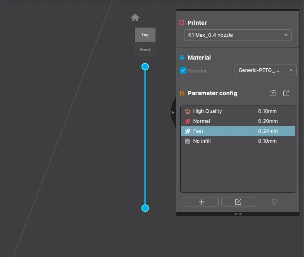Click the import parameter config icon

(273, 93)
